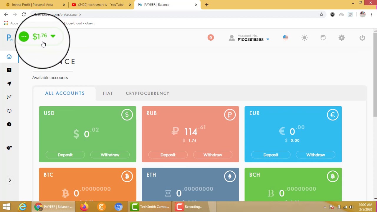Viewport: 377px width, 212px height.
Task: Switch to the CRYPTOCURRENCY tab
Action: 148,93
